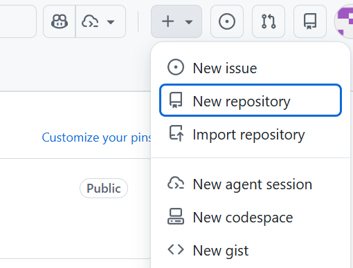Open the Issues icon in the header

point(227,21)
